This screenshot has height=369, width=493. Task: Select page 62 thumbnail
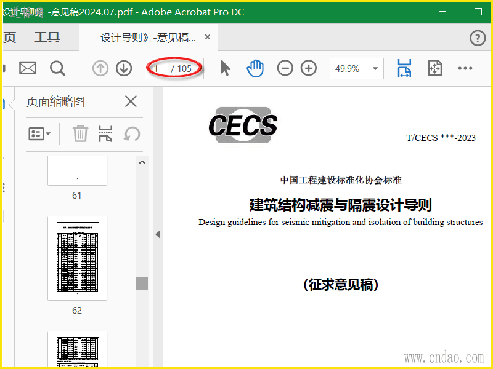point(77,258)
